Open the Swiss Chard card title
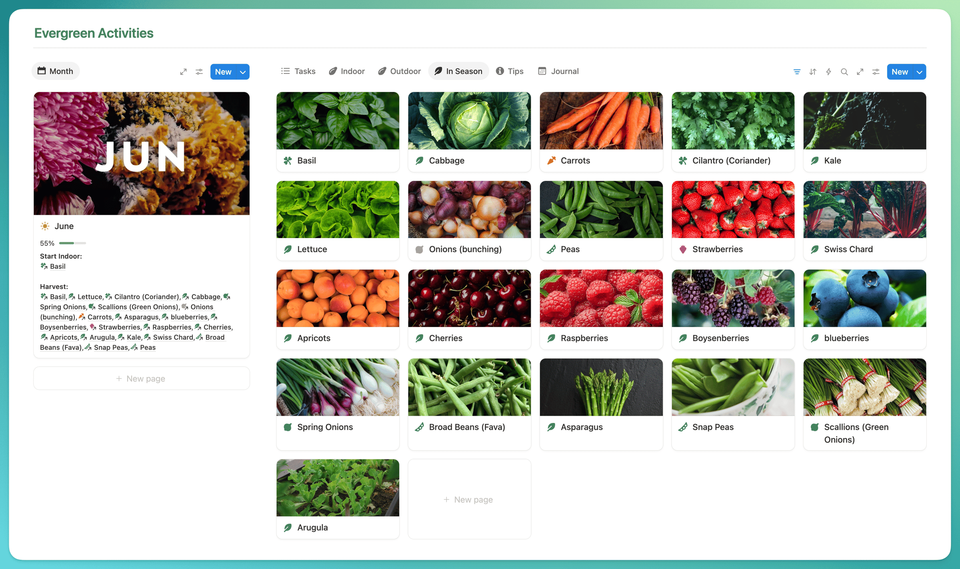 click(x=848, y=249)
